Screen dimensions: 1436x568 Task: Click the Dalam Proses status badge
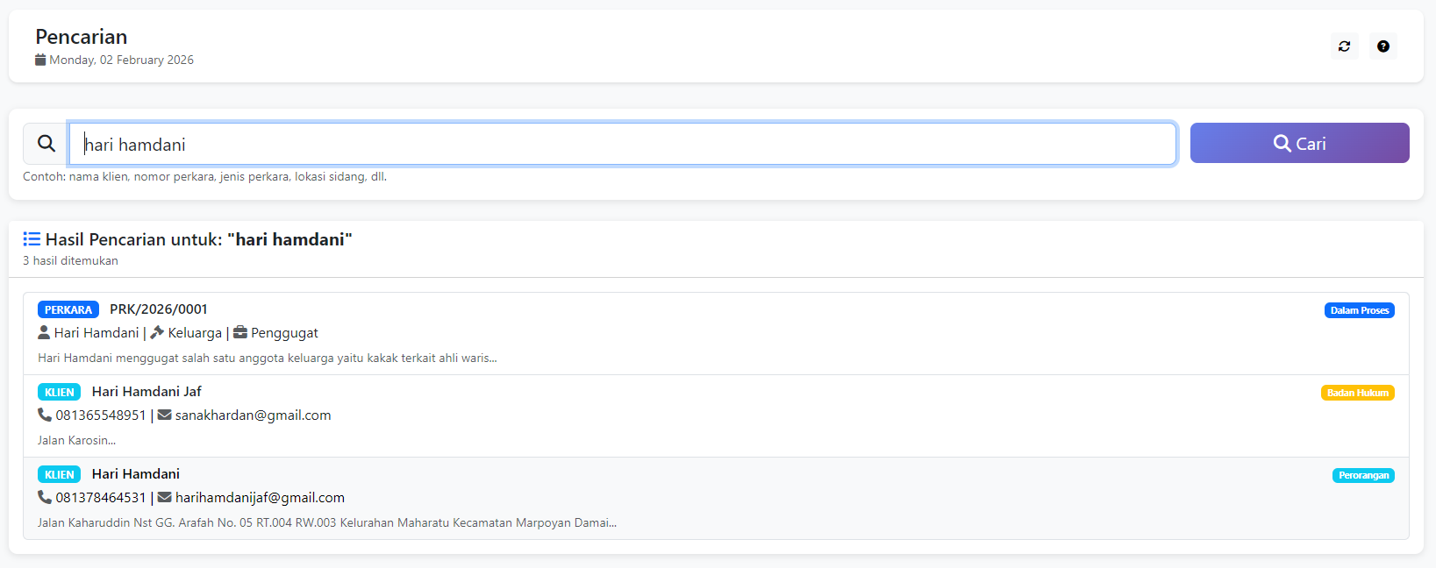pyautogui.click(x=1359, y=310)
